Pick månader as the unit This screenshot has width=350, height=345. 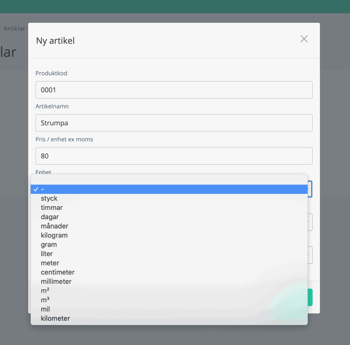coord(55,226)
